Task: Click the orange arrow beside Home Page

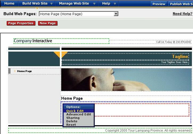Action: (15, 71)
